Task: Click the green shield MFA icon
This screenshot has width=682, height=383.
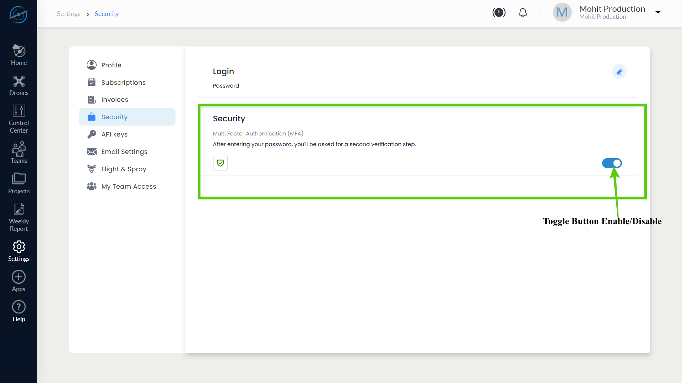Action: click(220, 163)
